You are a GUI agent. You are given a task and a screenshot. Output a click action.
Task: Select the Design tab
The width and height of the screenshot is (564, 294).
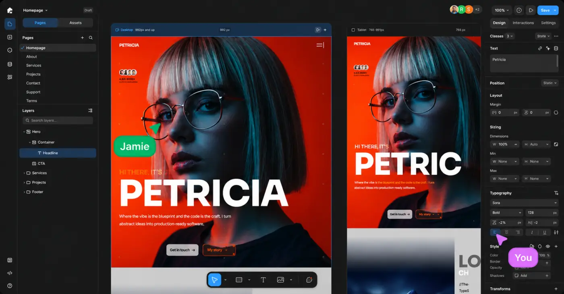point(499,23)
